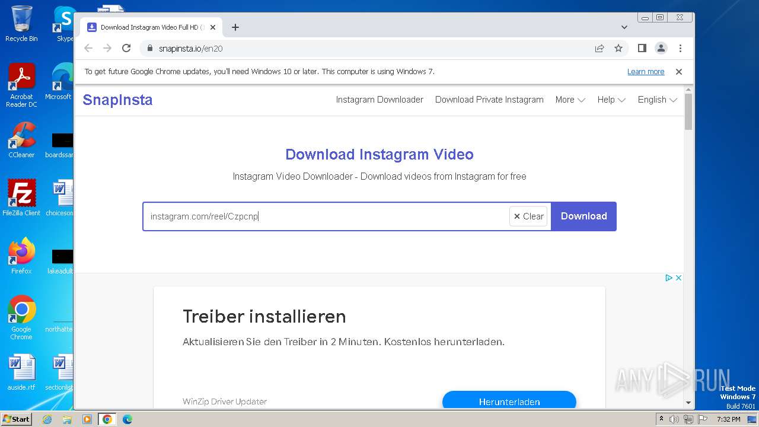Screen dimensions: 759x427
Task: Bookmark this page with star icon
Action: point(618,49)
